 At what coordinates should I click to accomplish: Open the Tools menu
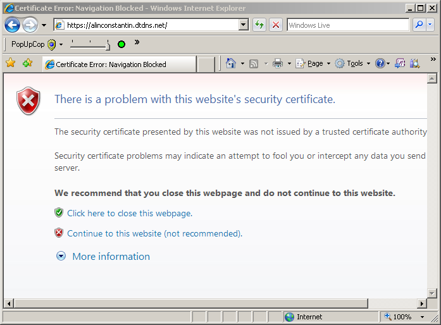(352, 63)
